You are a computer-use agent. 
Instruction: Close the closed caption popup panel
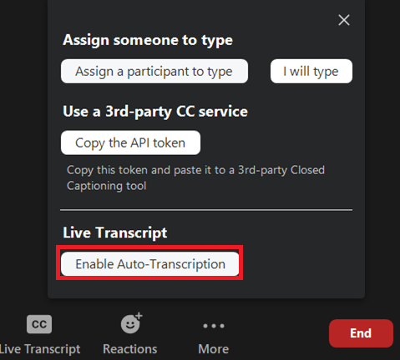click(x=344, y=20)
